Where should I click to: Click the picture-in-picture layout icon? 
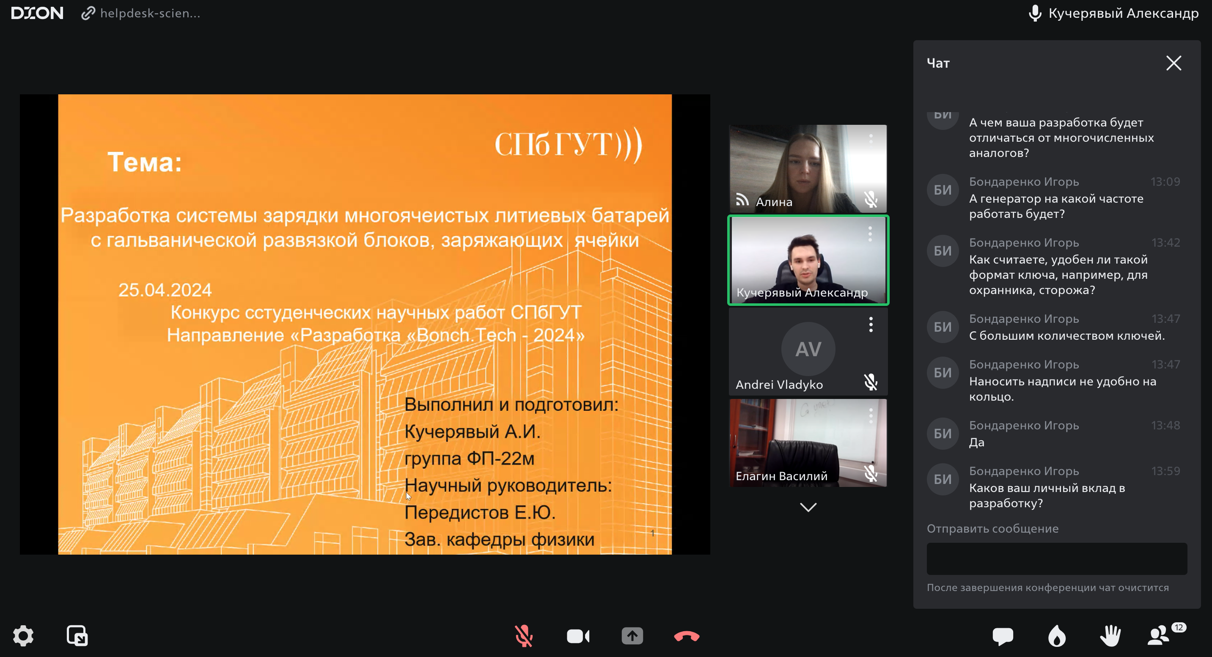[77, 636]
